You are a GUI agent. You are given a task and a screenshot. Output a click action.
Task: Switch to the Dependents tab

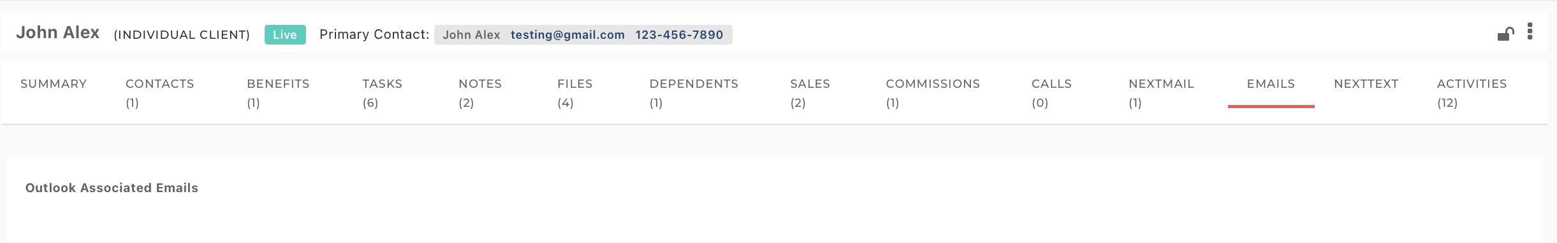pyautogui.click(x=694, y=93)
